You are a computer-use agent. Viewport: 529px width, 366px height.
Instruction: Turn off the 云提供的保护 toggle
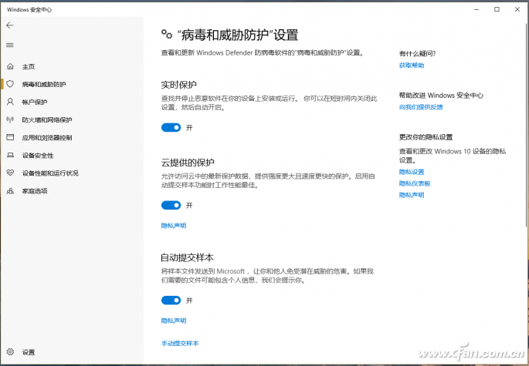(171, 206)
